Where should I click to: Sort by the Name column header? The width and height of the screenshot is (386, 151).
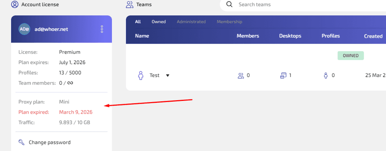pyautogui.click(x=142, y=36)
